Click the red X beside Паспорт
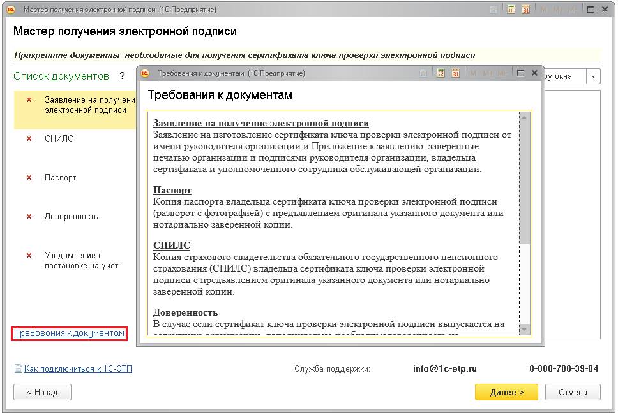The height and width of the screenshot is (415, 618). [29, 177]
